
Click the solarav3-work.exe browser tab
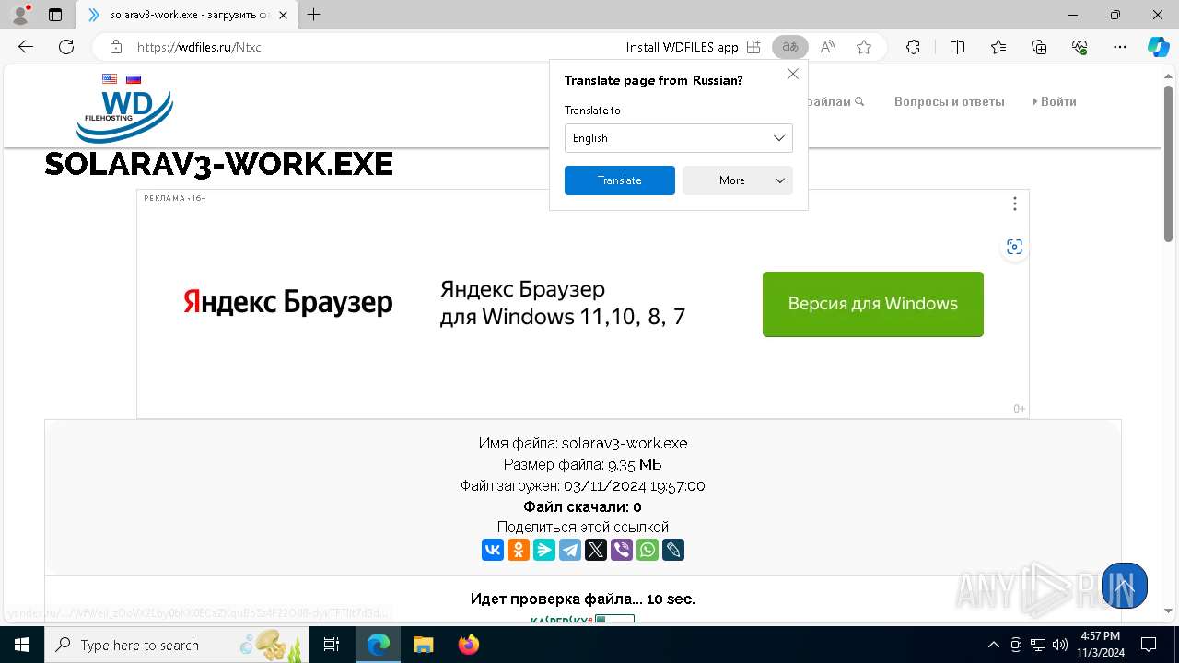coord(187,15)
